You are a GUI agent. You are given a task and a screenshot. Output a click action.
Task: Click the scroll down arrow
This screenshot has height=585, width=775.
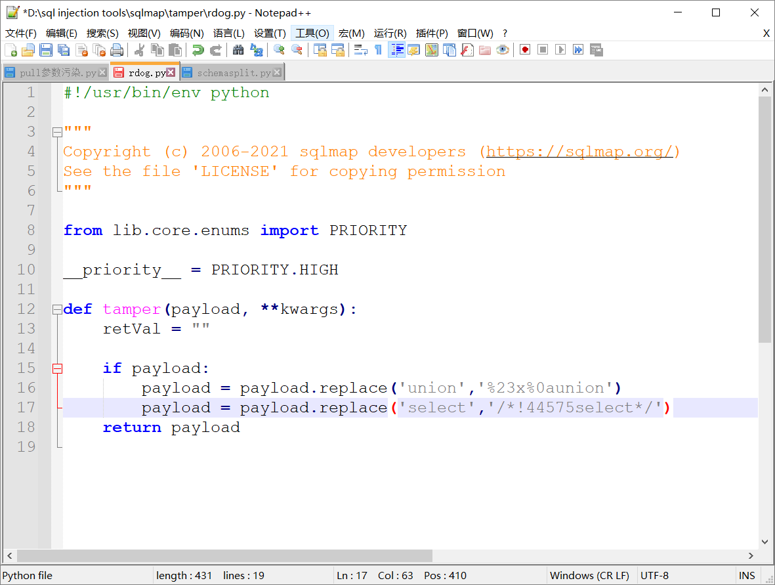[x=765, y=542]
